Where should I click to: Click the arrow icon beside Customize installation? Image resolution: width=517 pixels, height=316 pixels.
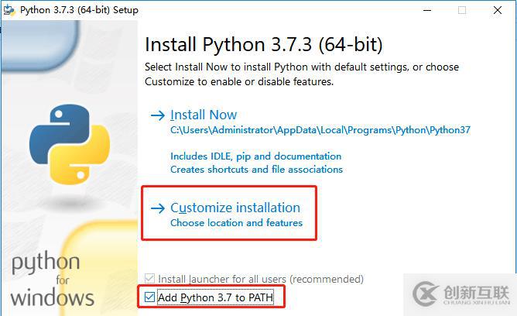[x=158, y=208]
